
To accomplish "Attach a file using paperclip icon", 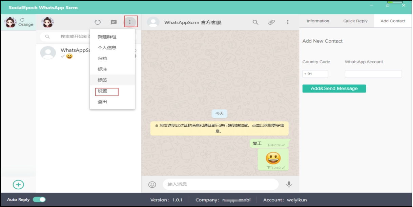I will click(271, 22).
